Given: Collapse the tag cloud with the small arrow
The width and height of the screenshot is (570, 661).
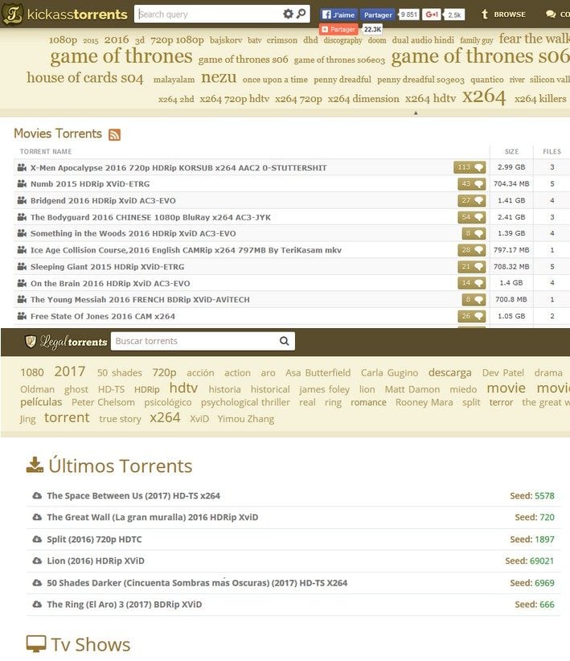Looking at the screenshot, I should [416, 113].
